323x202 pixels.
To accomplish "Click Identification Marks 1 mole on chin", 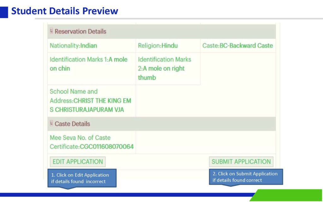I will coord(89,64).
